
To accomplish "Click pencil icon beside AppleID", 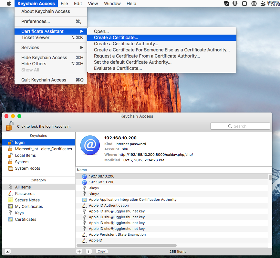I will [x=84, y=240].
